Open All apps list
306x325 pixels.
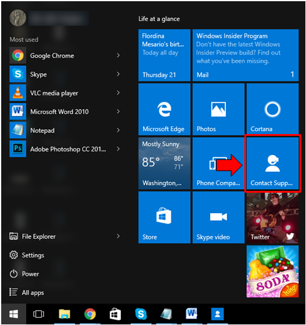(x=26, y=293)
